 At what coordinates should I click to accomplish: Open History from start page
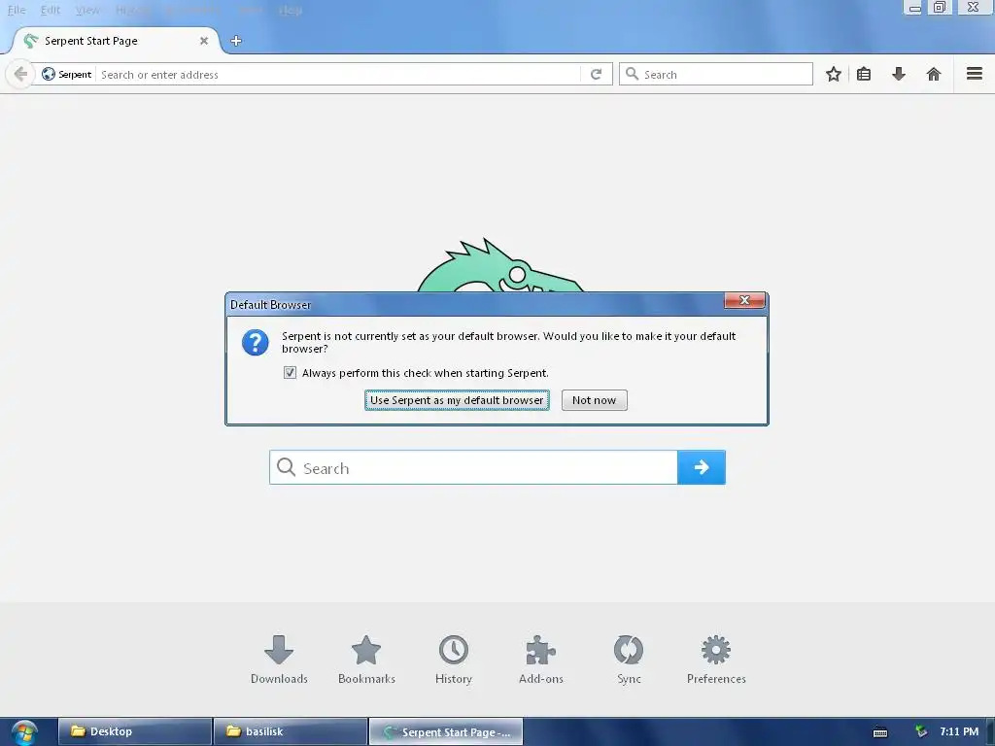454,660
